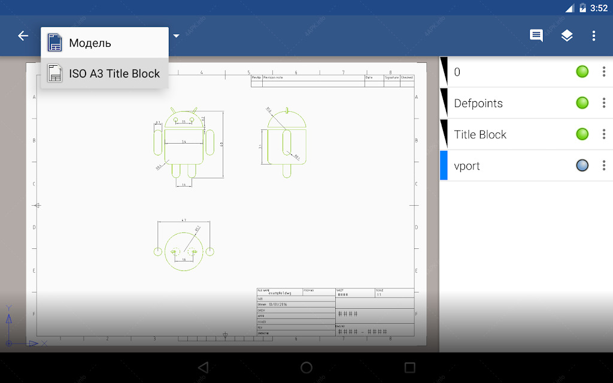Image resolution: width=613 pixels, height=383 pixels.
Task: Open options menu for Title Block layer
Action: [604, 134]
